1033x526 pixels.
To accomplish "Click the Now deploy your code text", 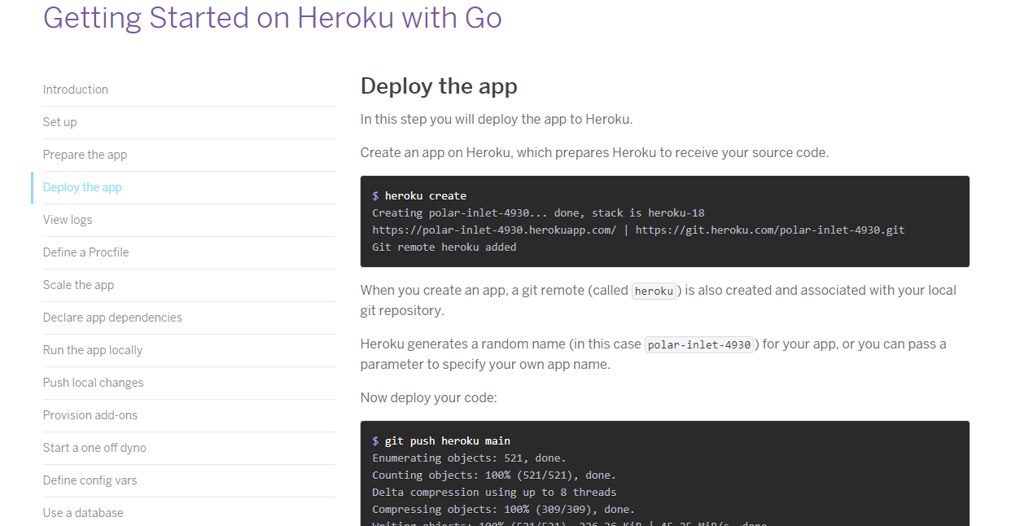I will [428, 398].
